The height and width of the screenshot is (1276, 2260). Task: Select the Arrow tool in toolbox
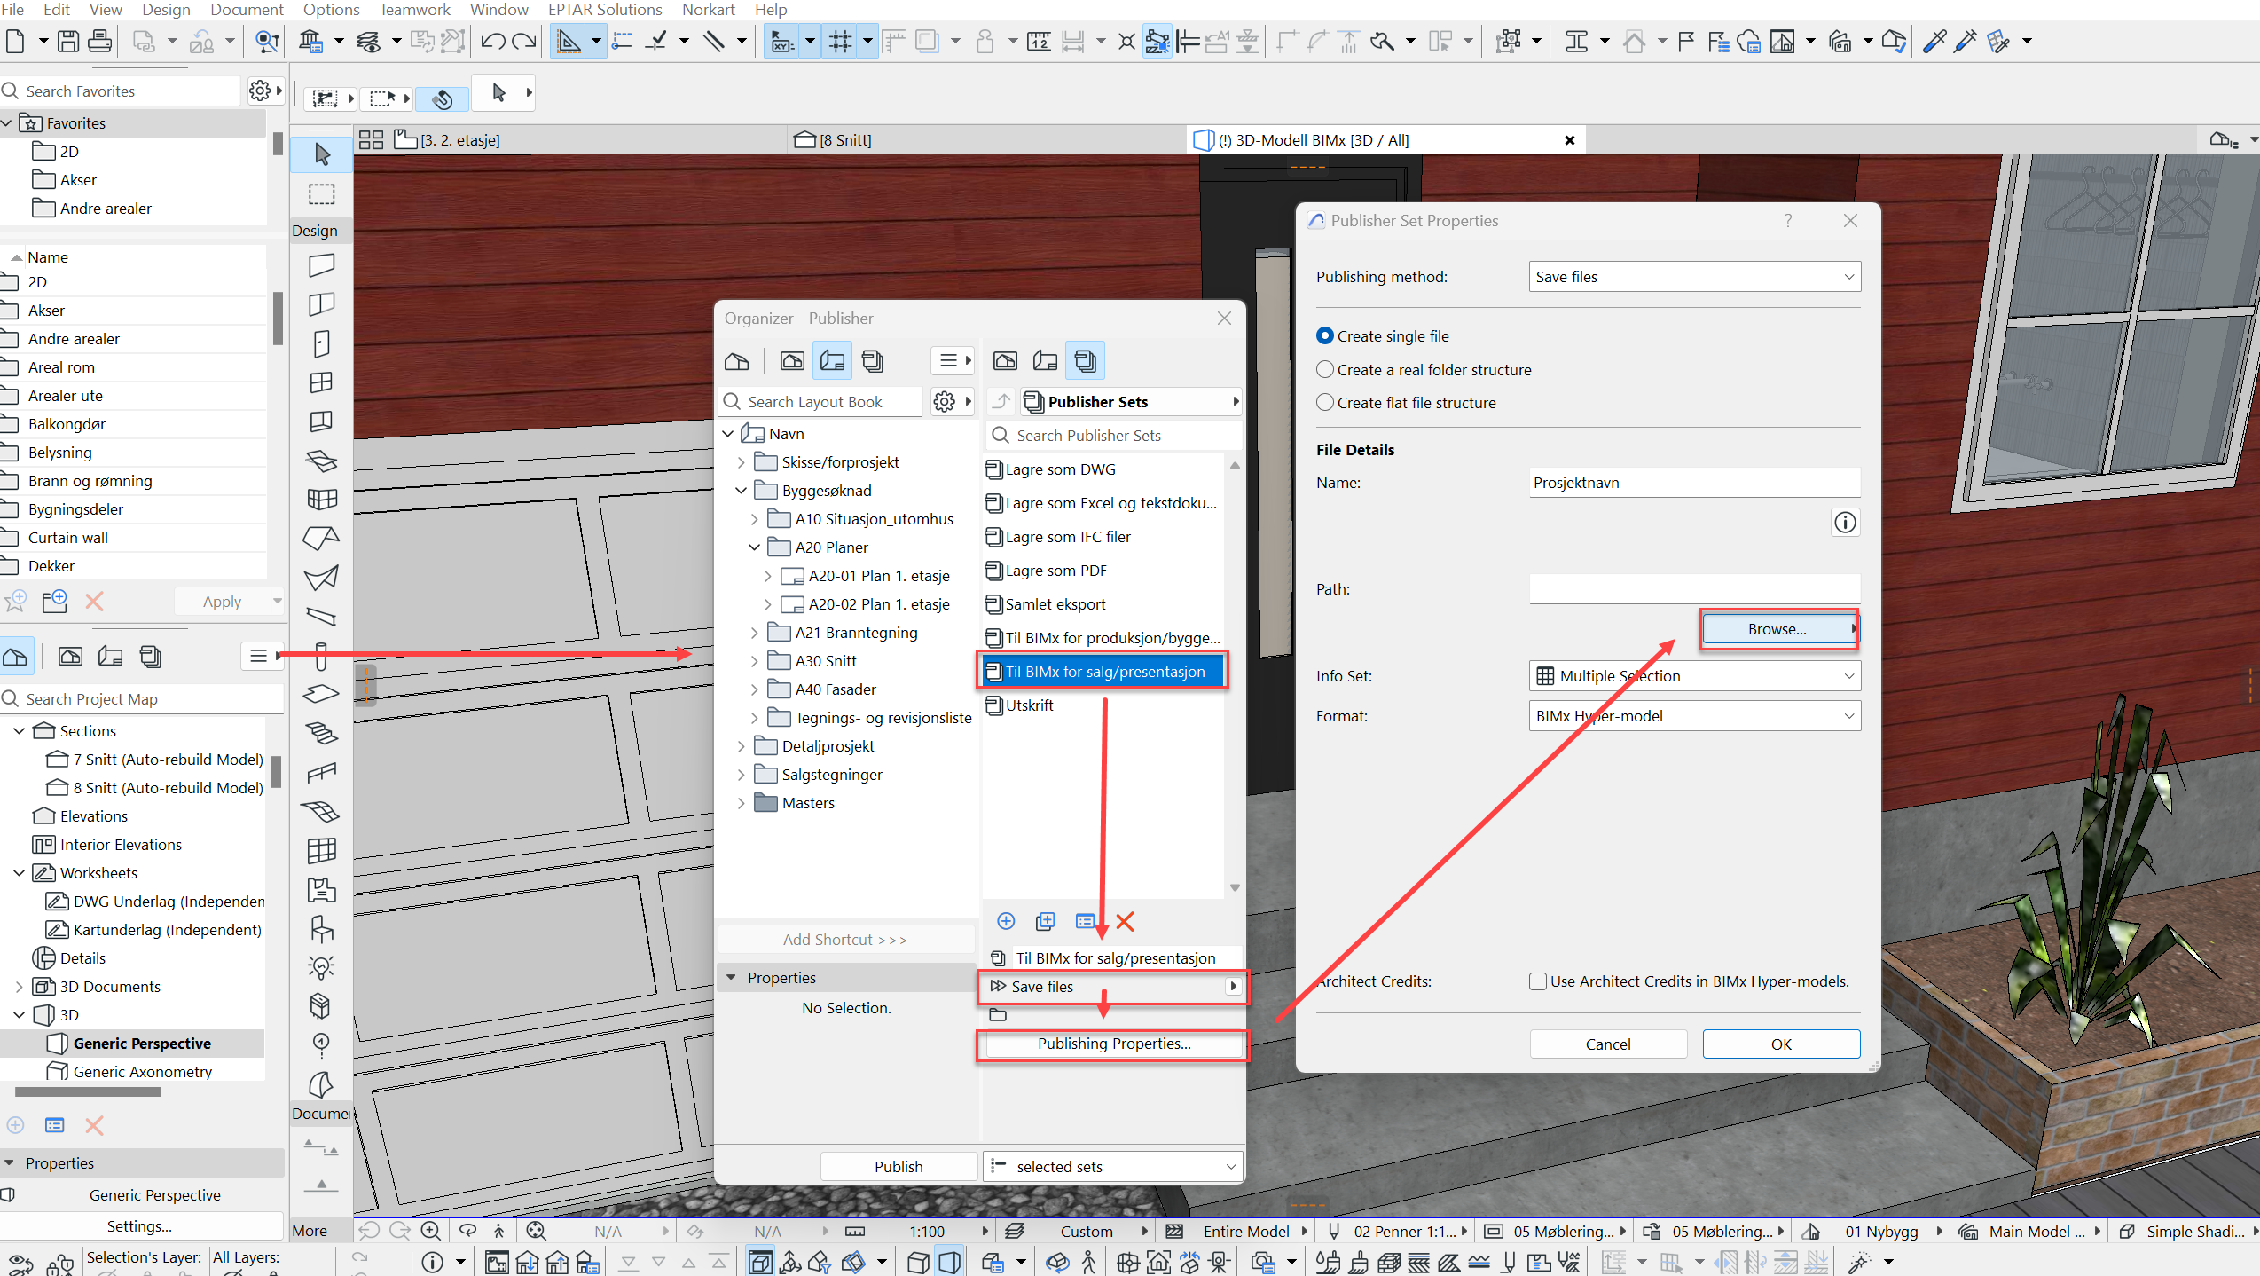pyautogui.click(x=322, y=154)
